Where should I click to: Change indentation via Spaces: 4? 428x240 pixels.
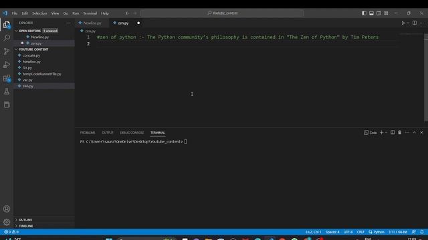click(x=332, y=232)
